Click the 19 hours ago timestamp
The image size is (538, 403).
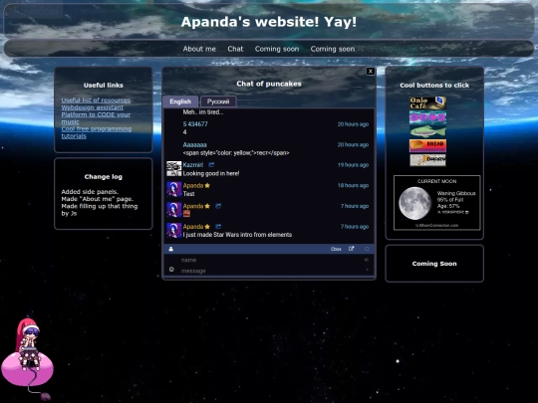[353, 165]
